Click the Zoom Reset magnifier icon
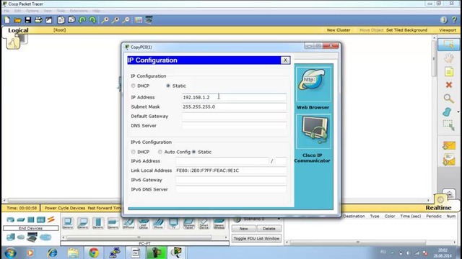The image size is (462, 259). coord(115,20)
